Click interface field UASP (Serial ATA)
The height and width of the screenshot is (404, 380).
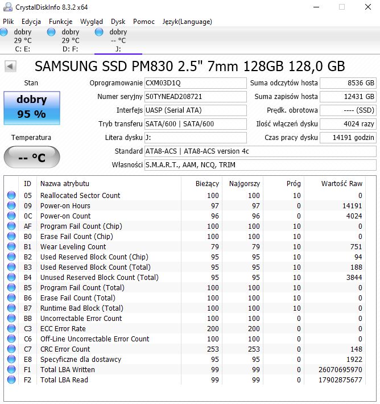pyautogui.click(x=195, y=110)
